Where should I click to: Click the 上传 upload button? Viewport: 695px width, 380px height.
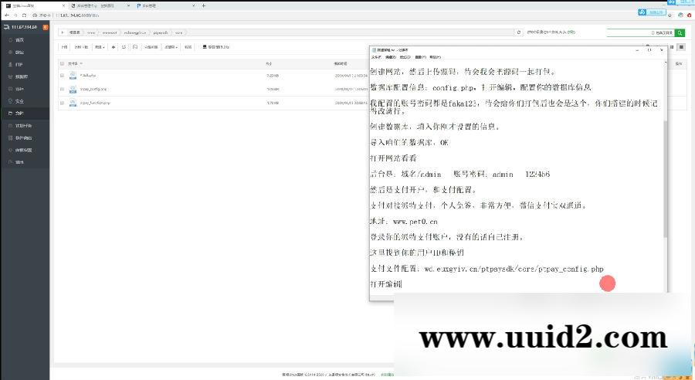click(64, 47)
